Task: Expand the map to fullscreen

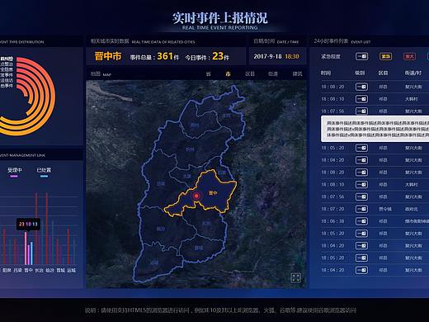Action: [x=295, y=277]
